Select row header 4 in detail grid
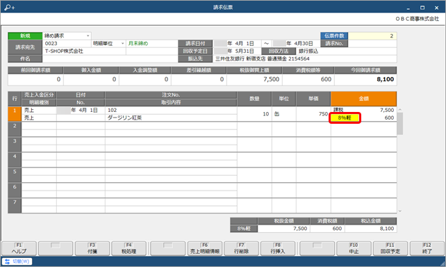The width and height of the screenshot is (446, 267). pyautogui.click(x=15, y=160)
